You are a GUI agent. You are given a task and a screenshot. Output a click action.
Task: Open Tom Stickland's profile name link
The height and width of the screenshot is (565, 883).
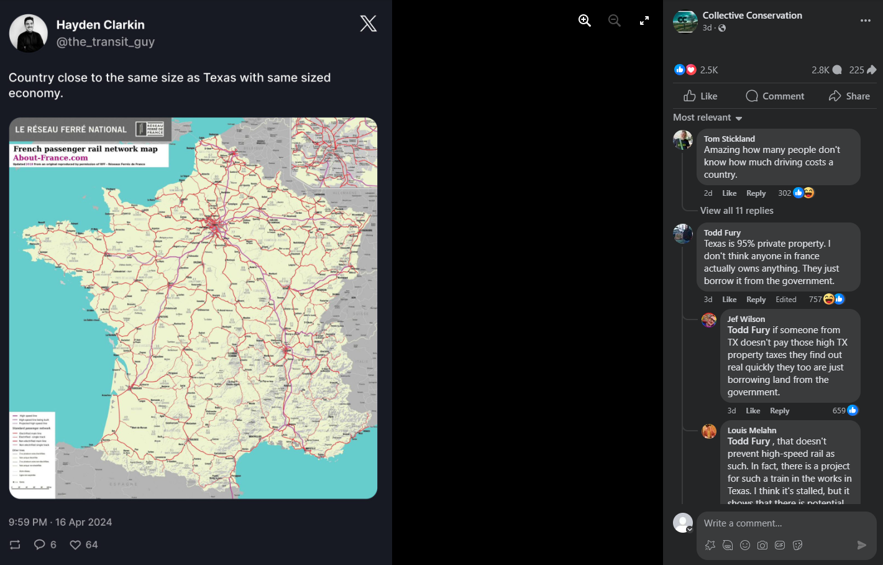(729, 139)
